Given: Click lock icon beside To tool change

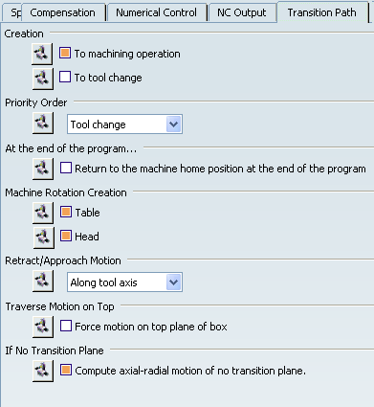Looking at the screenshot, I should pyautogui.click(x=43, y=79).
